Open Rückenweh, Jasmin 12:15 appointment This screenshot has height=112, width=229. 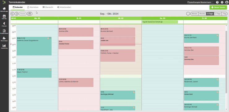(201, 82)
